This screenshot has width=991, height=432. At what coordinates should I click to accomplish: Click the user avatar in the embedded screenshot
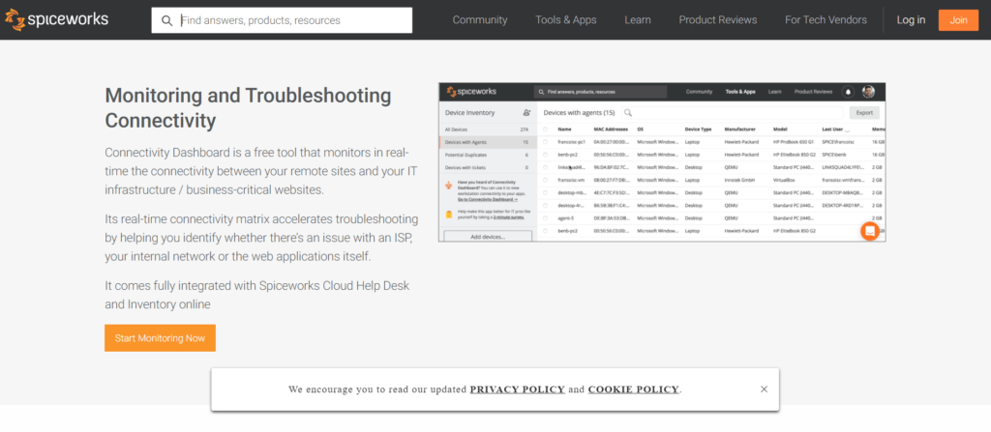(868, 92)
